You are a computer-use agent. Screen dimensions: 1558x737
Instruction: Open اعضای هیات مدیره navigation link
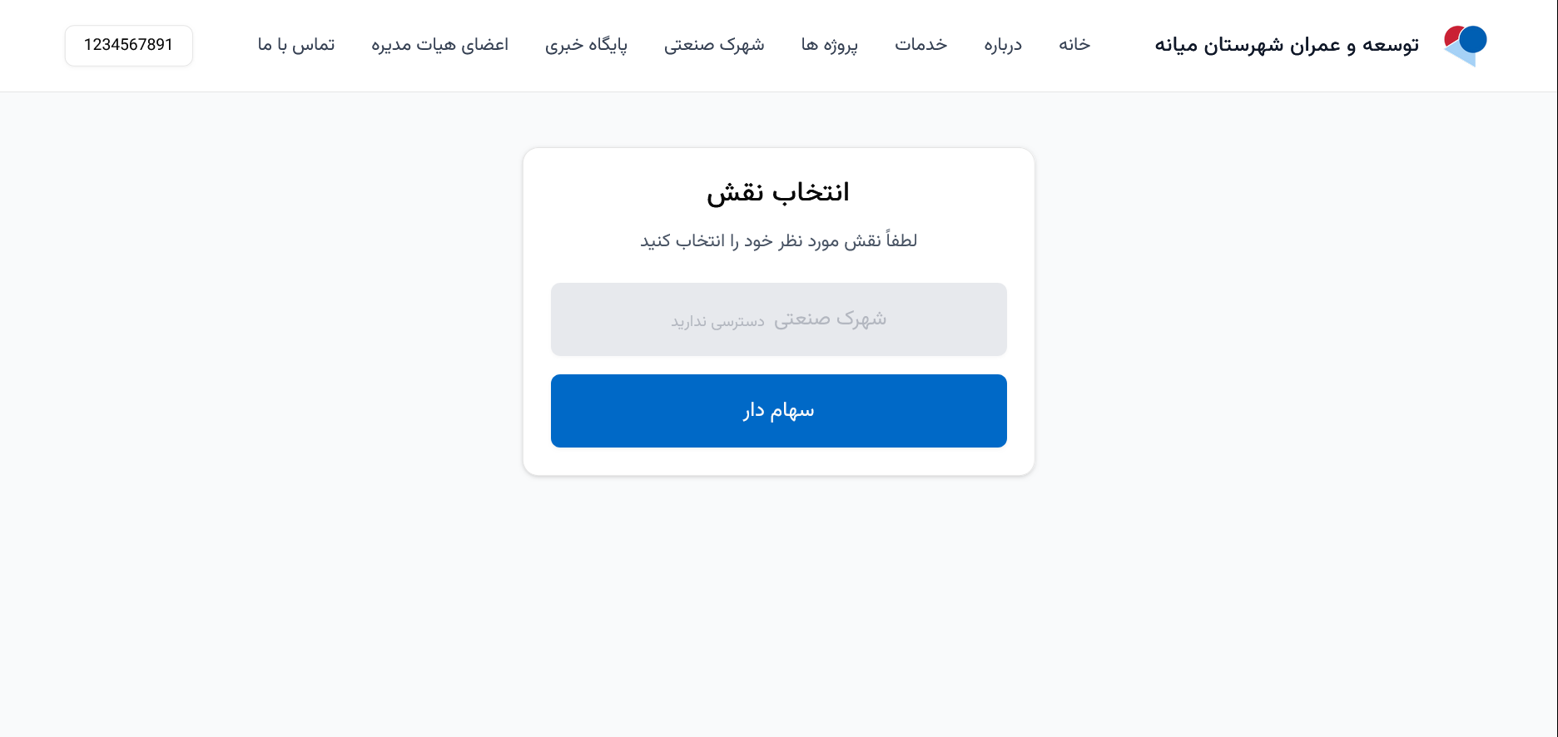pos(439,45)
